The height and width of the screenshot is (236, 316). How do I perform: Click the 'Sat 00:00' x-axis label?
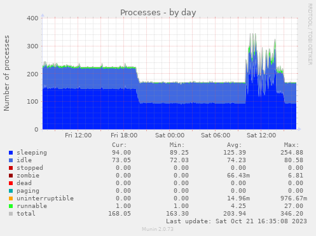[x=170, y=135]
